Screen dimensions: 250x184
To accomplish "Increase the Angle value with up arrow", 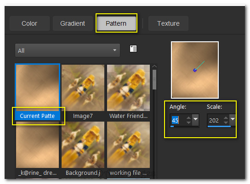I will (x=188, y=118).
